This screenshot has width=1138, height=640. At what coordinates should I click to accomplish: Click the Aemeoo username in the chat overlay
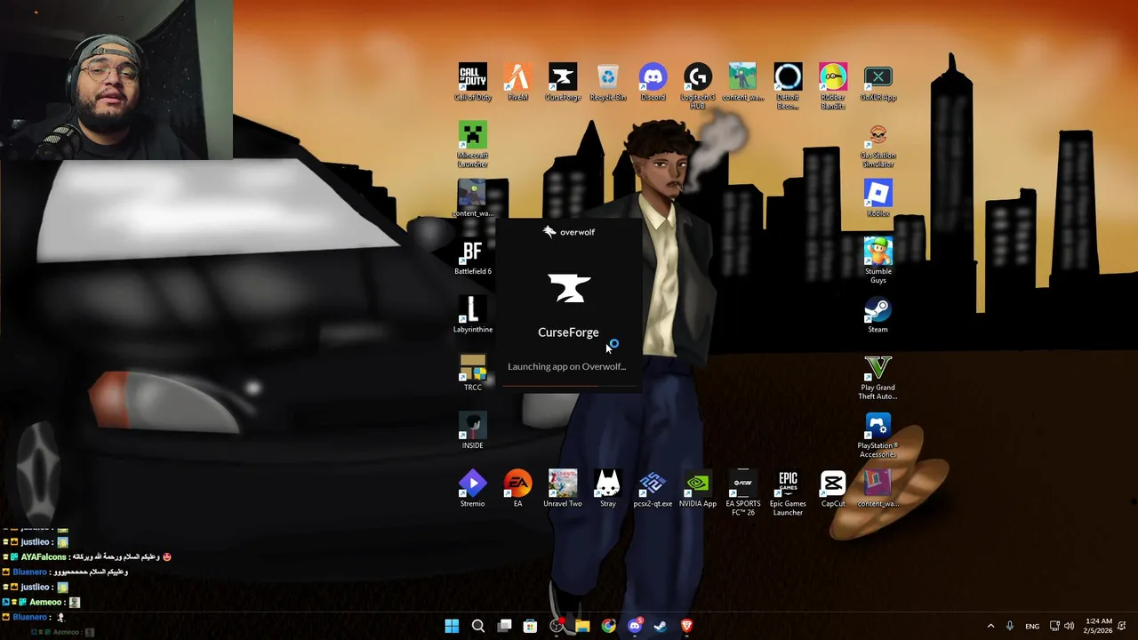point(45,602)
